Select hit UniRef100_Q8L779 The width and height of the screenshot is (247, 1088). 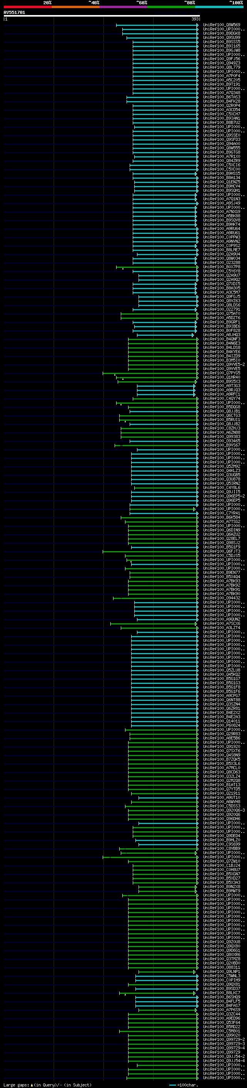[x=222, y=67]
